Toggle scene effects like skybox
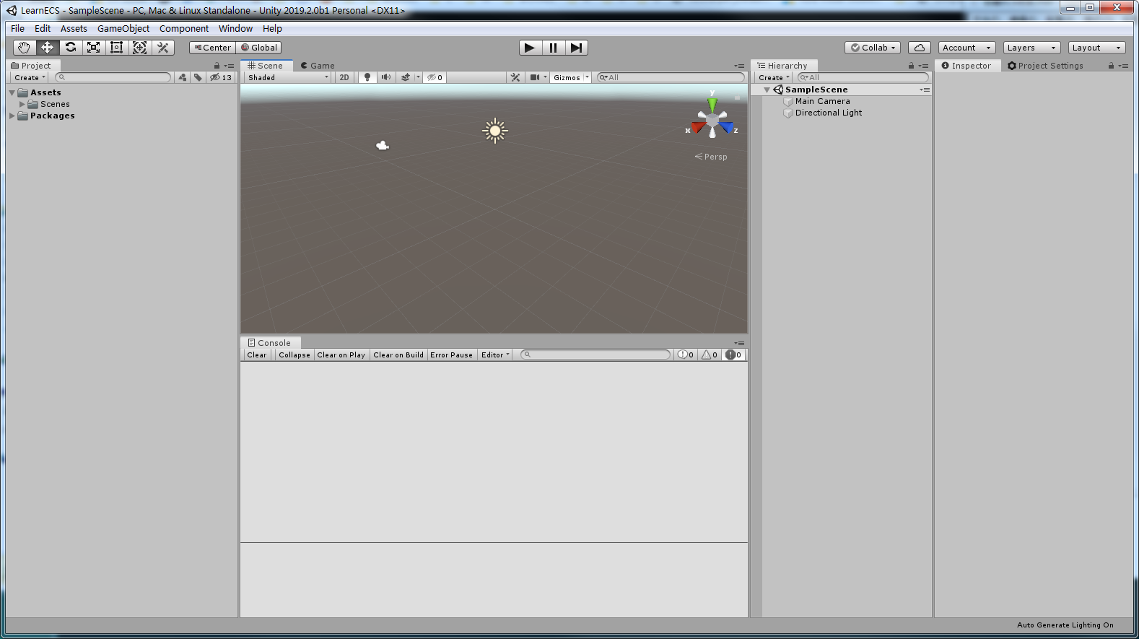 [406, 77]
